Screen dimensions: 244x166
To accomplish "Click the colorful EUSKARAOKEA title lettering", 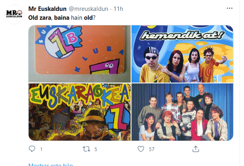I will point(80,95).
